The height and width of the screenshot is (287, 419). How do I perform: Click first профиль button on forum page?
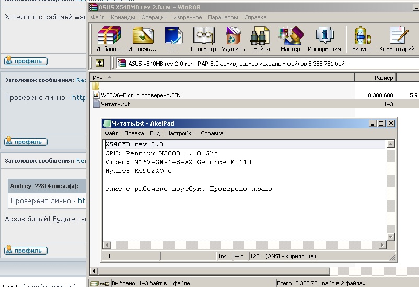pos(26,61)
